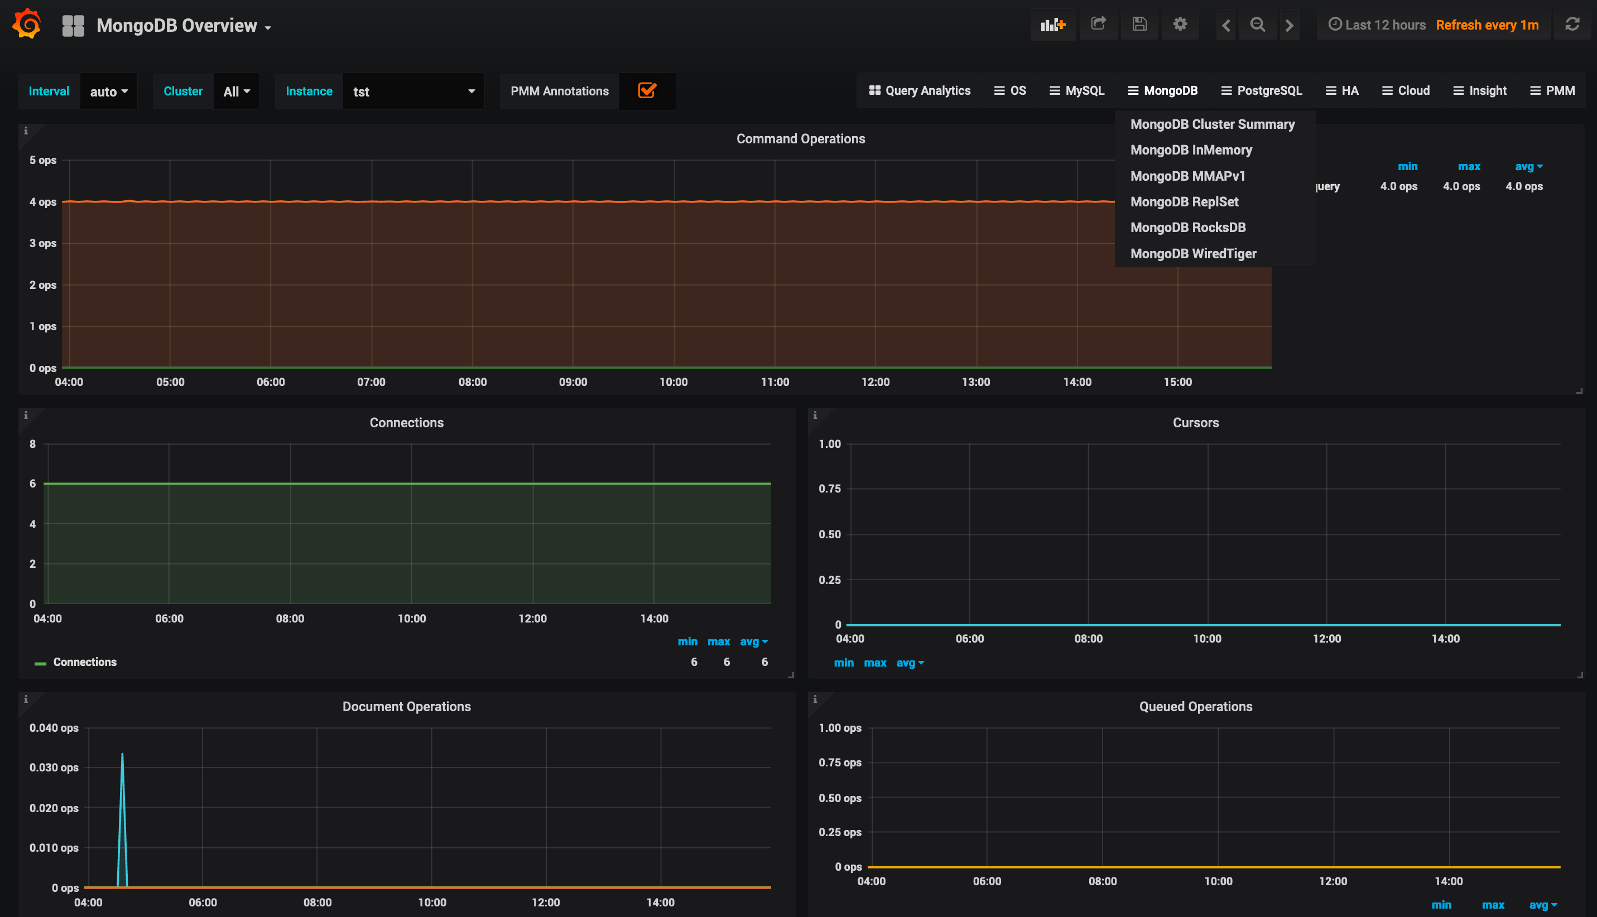This screenshot has height=917, width=1597.
Task: Open dashboard settings gear icon
Action: (x=1180, y=25)
